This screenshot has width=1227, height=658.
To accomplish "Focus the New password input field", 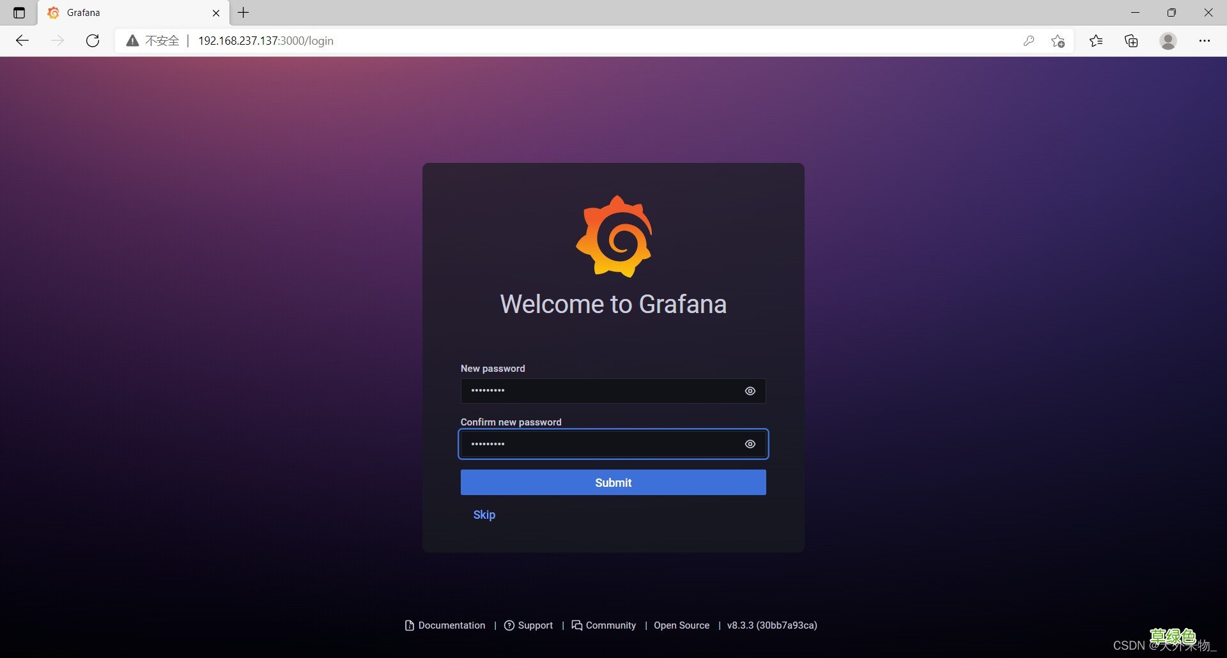I will point(601,391).
